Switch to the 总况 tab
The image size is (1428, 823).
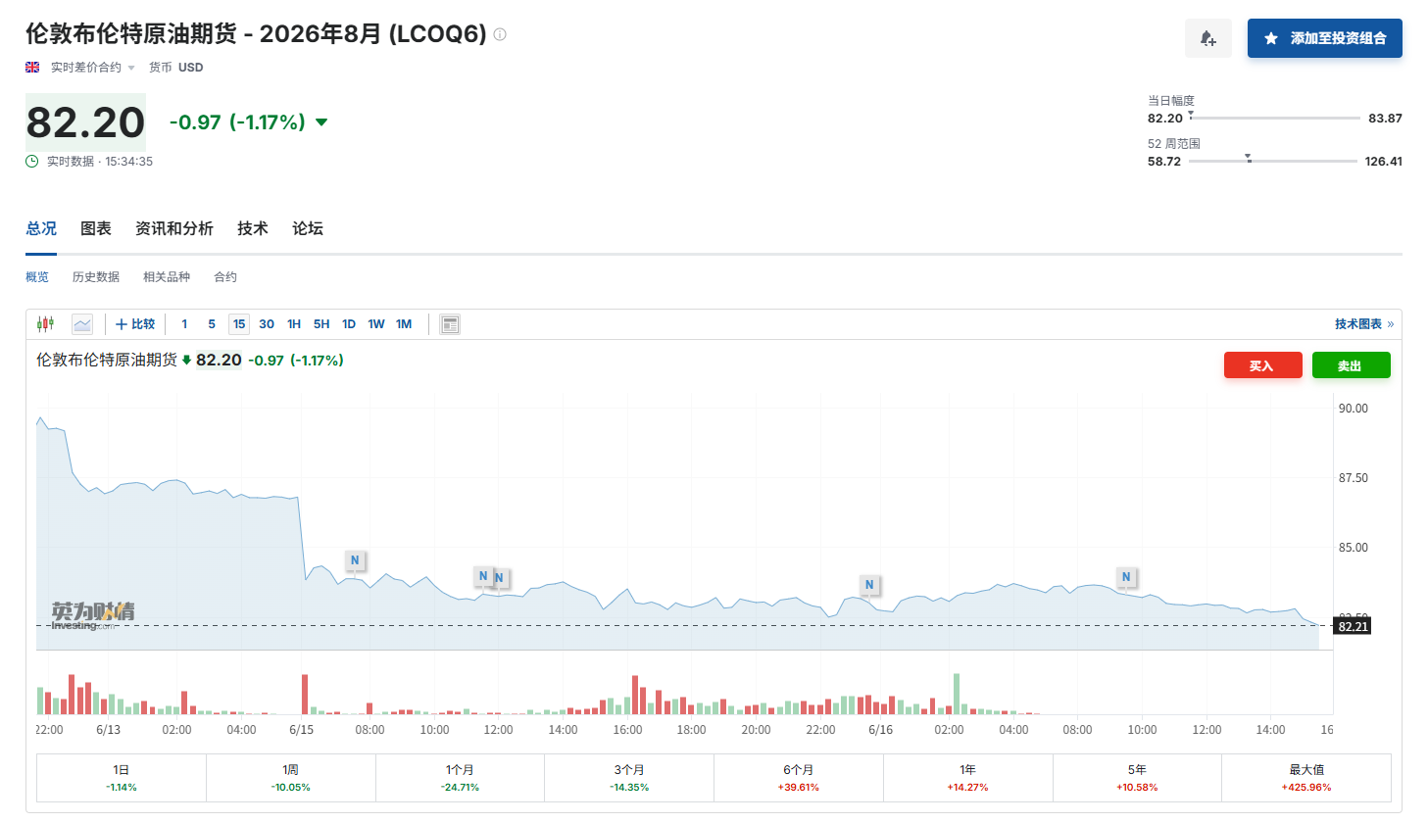41,228
